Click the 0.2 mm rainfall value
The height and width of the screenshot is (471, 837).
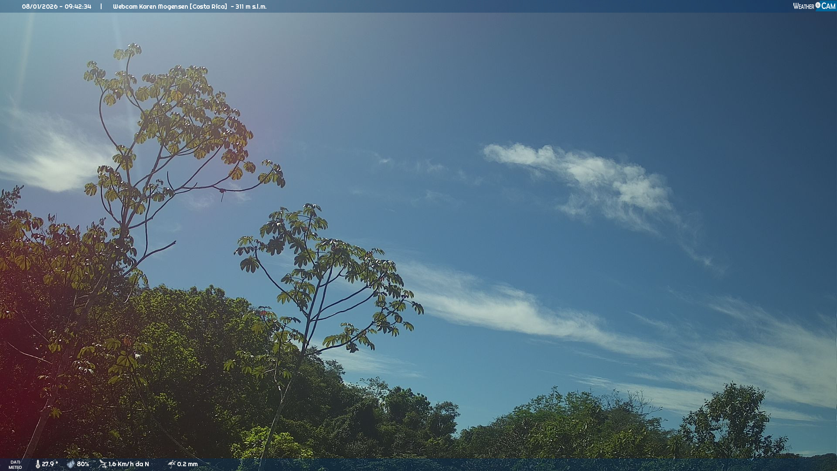pyautogui.click(x=187, y=464)
